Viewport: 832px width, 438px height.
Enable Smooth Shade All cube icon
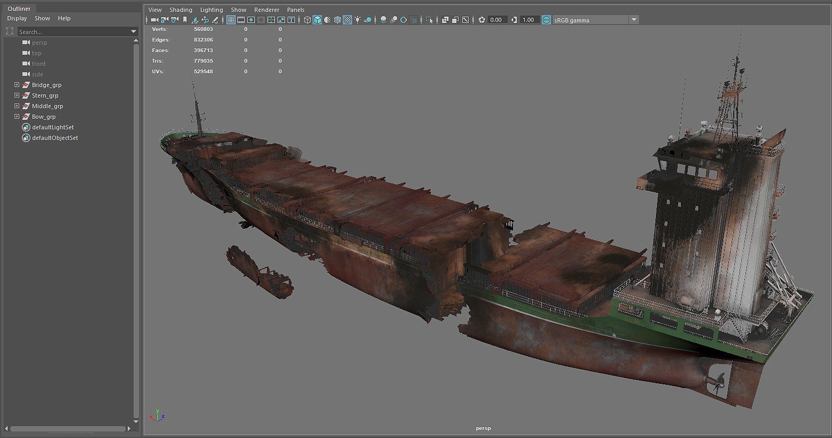tap(317, 20)
